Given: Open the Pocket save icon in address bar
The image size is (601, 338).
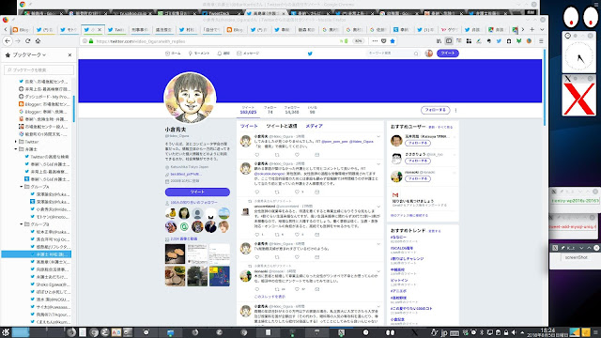Looking at the screenshot, I should pos(384,41).
